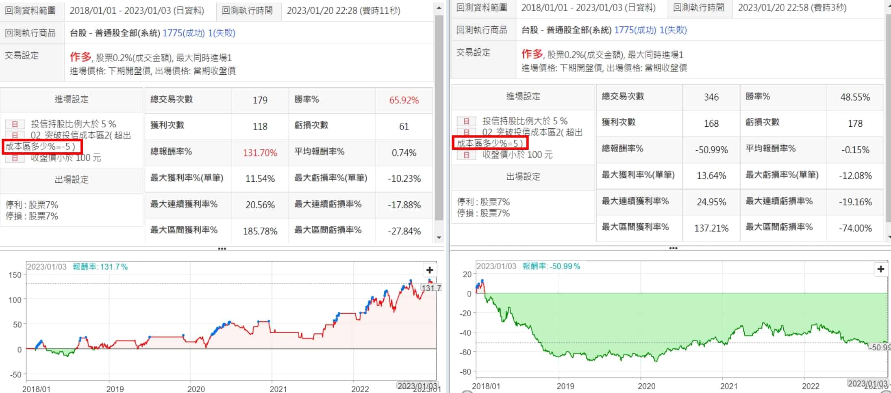Click the plus button on the right return chart
891x393 pixels.
coord(880,269)
